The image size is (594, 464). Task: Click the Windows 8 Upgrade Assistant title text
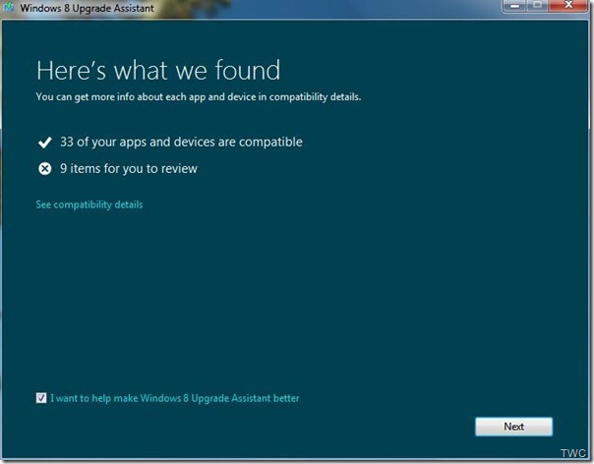pos(87,8)
